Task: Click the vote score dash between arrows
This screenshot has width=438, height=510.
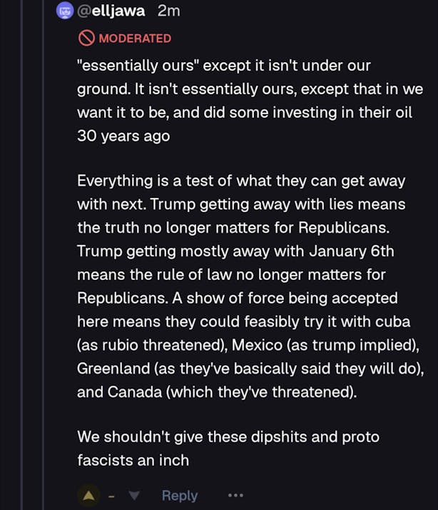Action: [112, 496]
